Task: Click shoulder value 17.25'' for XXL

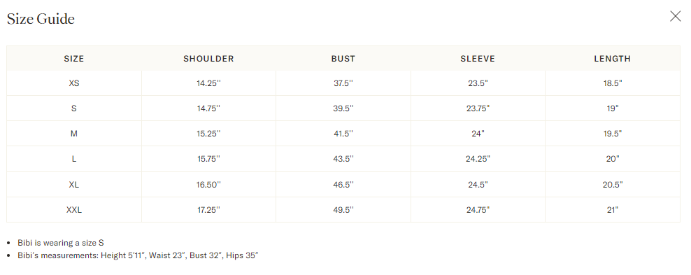Action: pyautogui.click(x=208, y=210)
